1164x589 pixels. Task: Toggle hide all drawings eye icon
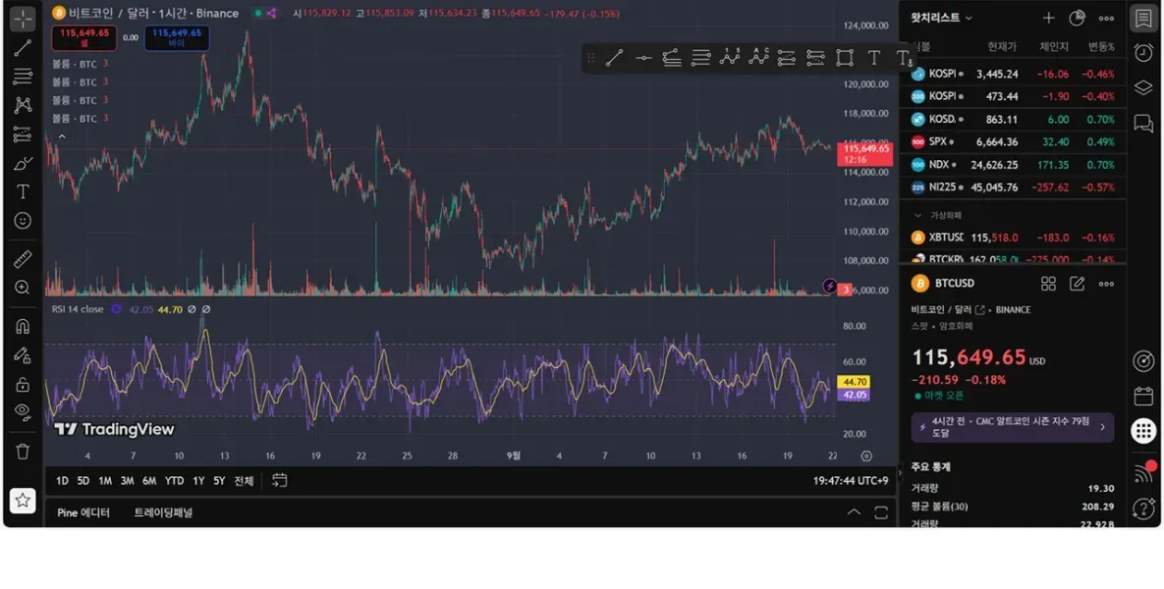coord(22,411)
